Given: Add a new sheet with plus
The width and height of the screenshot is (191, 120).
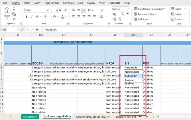Looking at the screenshot, I should click(147, 117).
